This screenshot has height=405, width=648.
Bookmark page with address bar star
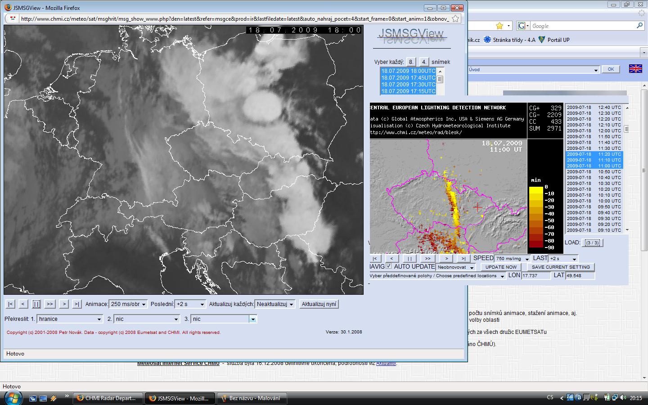click(x=455, y=18)
